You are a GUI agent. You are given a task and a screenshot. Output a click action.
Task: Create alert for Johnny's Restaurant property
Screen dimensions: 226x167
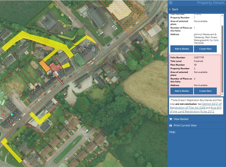[205, 49]
